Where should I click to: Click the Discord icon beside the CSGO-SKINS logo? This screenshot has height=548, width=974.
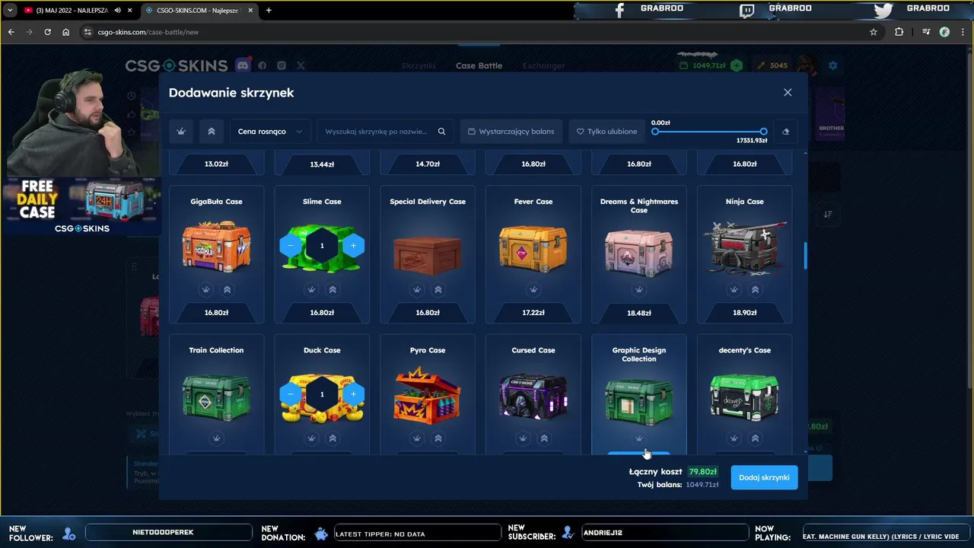(243, 65)
